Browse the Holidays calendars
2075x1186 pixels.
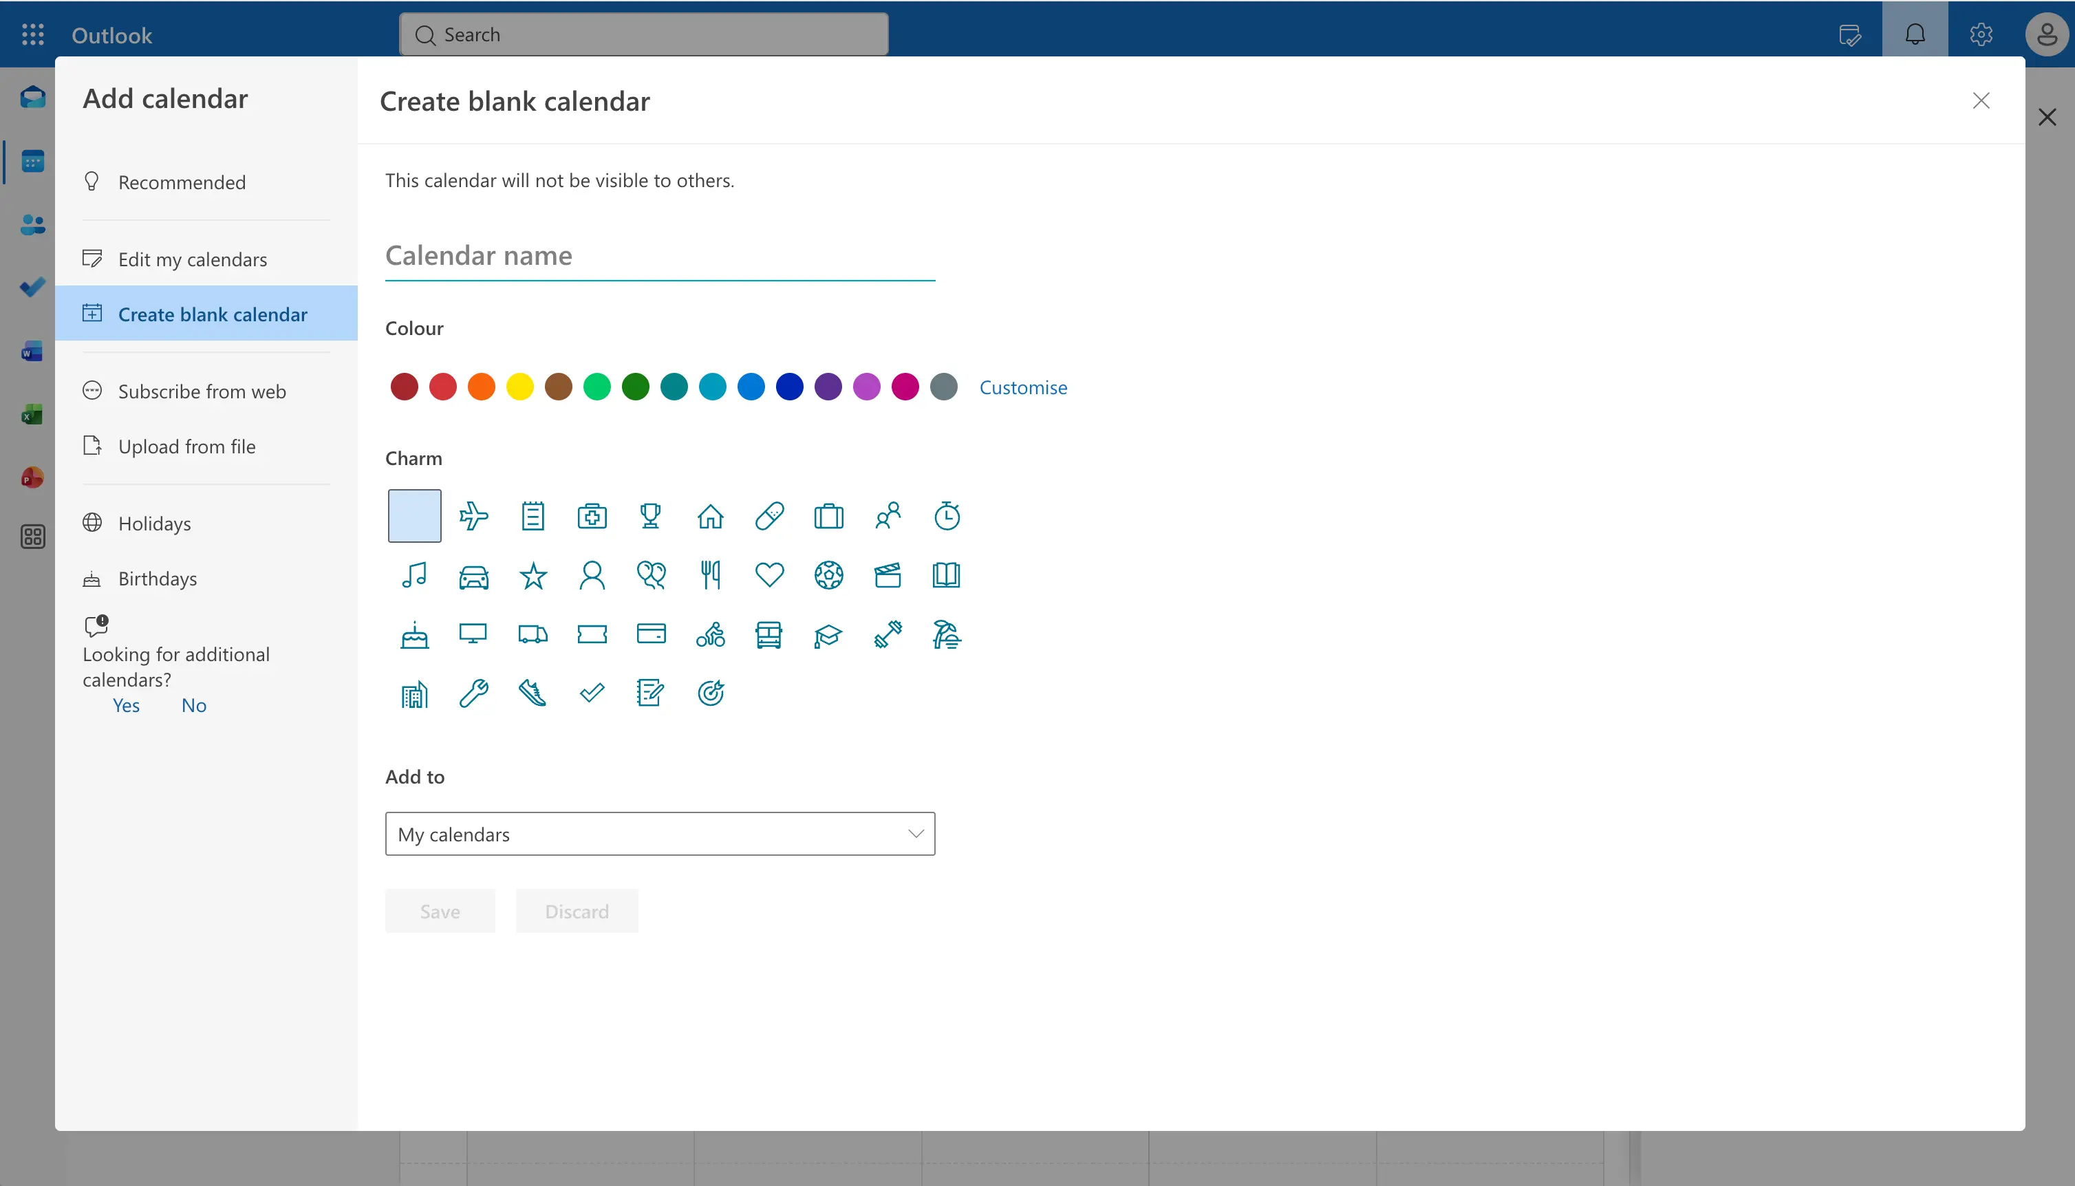click(206, 523)
